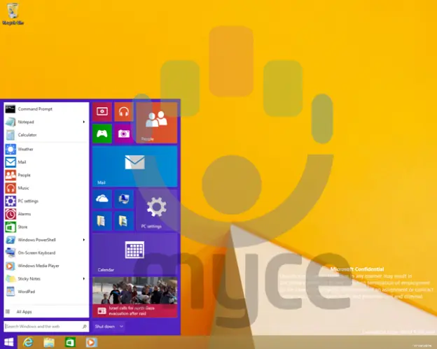Click the search magnifier icon

tap(85, 327)
